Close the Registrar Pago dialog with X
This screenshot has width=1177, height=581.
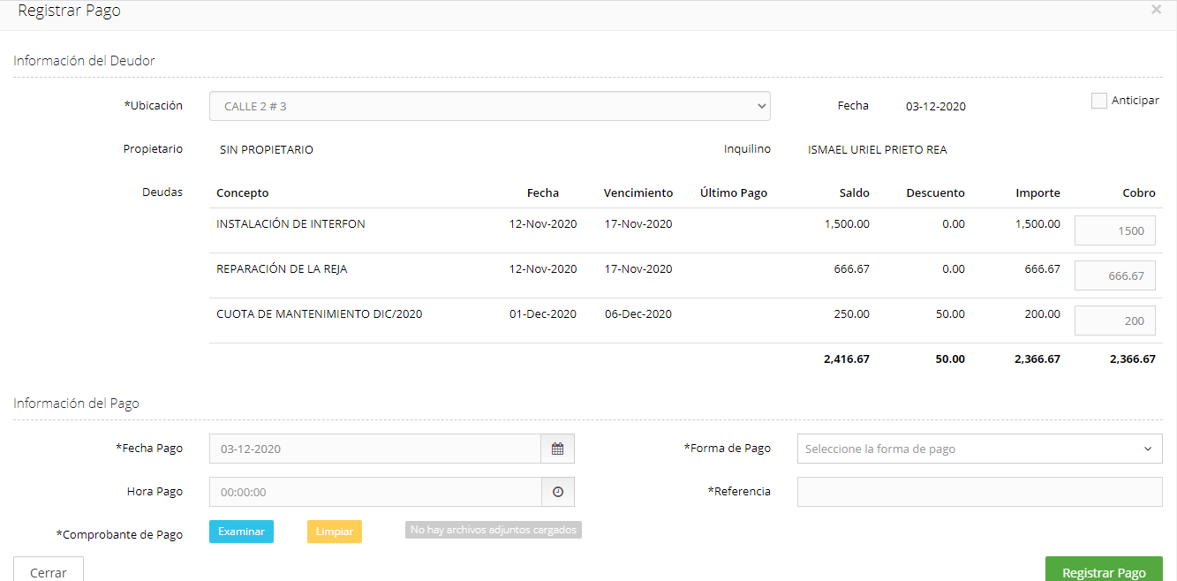(1156, 10)
